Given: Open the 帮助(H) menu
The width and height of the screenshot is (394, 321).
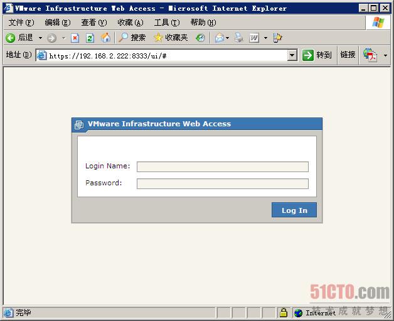Looking at the screenshot, I should [203, 23].
